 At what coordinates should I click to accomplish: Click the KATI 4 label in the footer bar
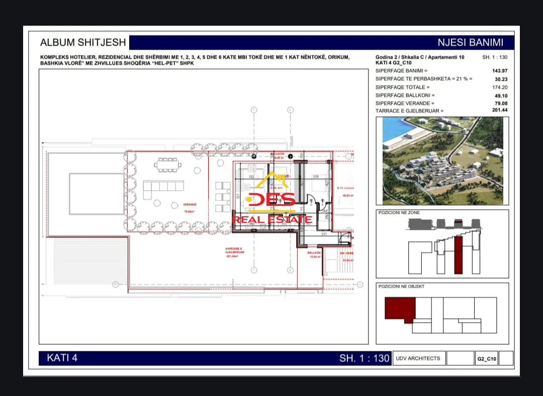(x=62, y=358)
